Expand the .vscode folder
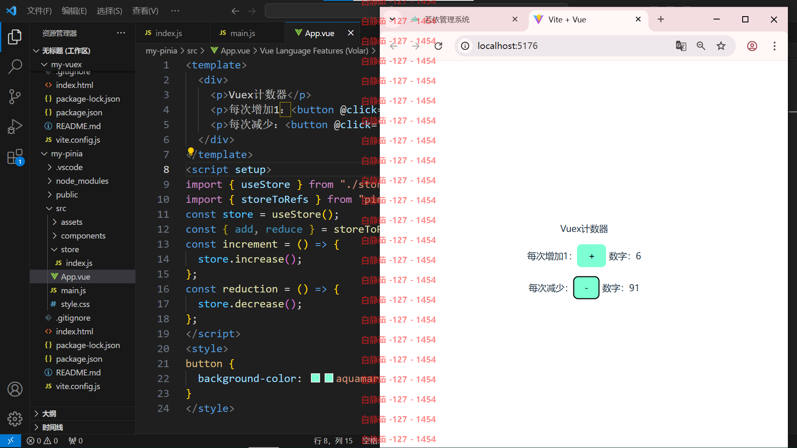797x448 pixels. tap(82, 167)
